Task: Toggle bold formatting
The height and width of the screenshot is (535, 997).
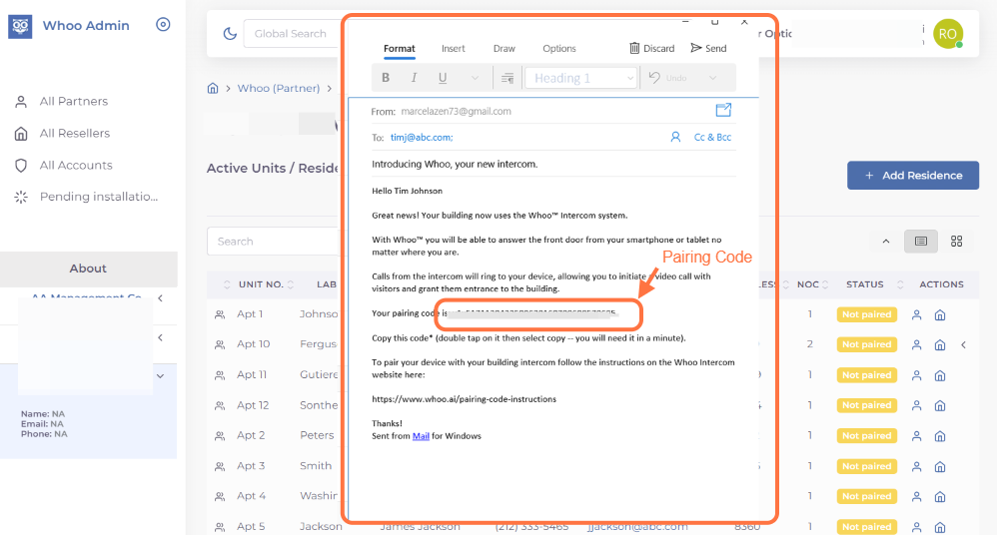Action: 386,78
